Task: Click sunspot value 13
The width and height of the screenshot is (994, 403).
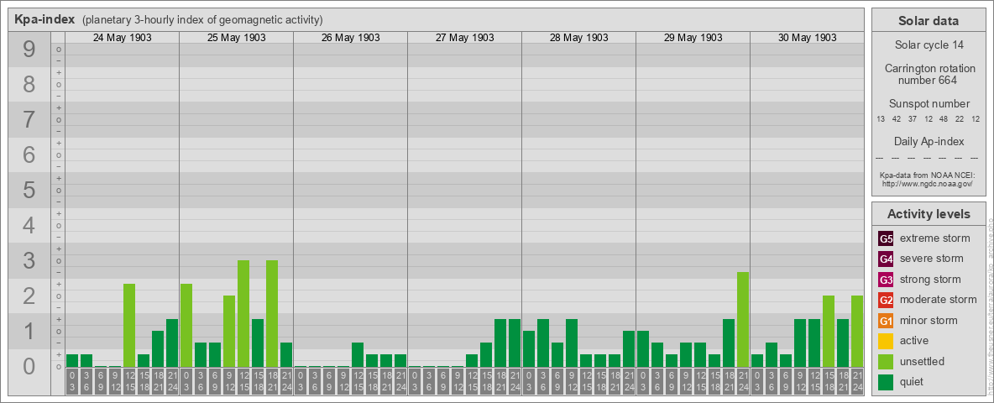Action: point(881,119)
